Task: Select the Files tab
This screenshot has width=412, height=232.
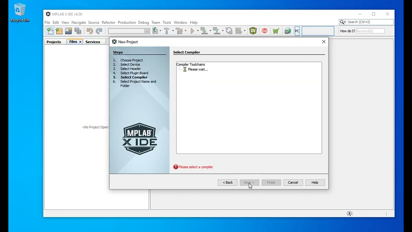Action: coord(73,42)
